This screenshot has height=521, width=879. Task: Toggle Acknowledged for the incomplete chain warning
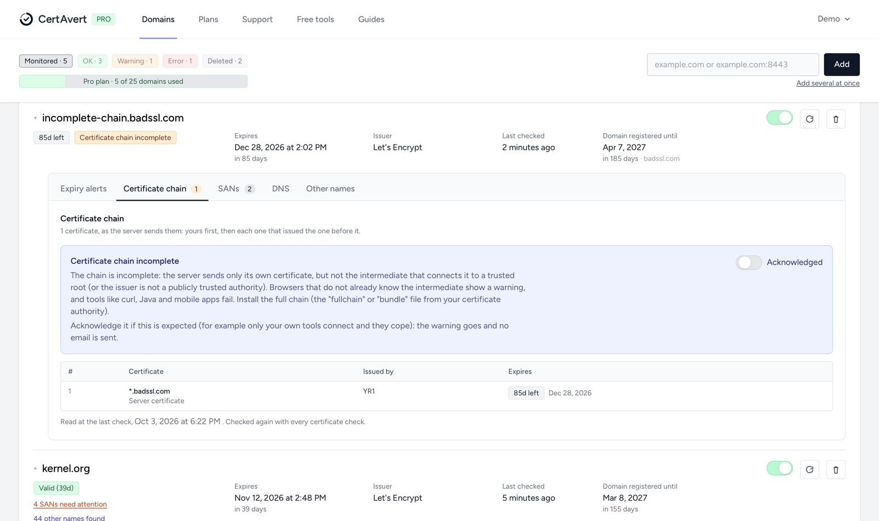coord(749,263)
